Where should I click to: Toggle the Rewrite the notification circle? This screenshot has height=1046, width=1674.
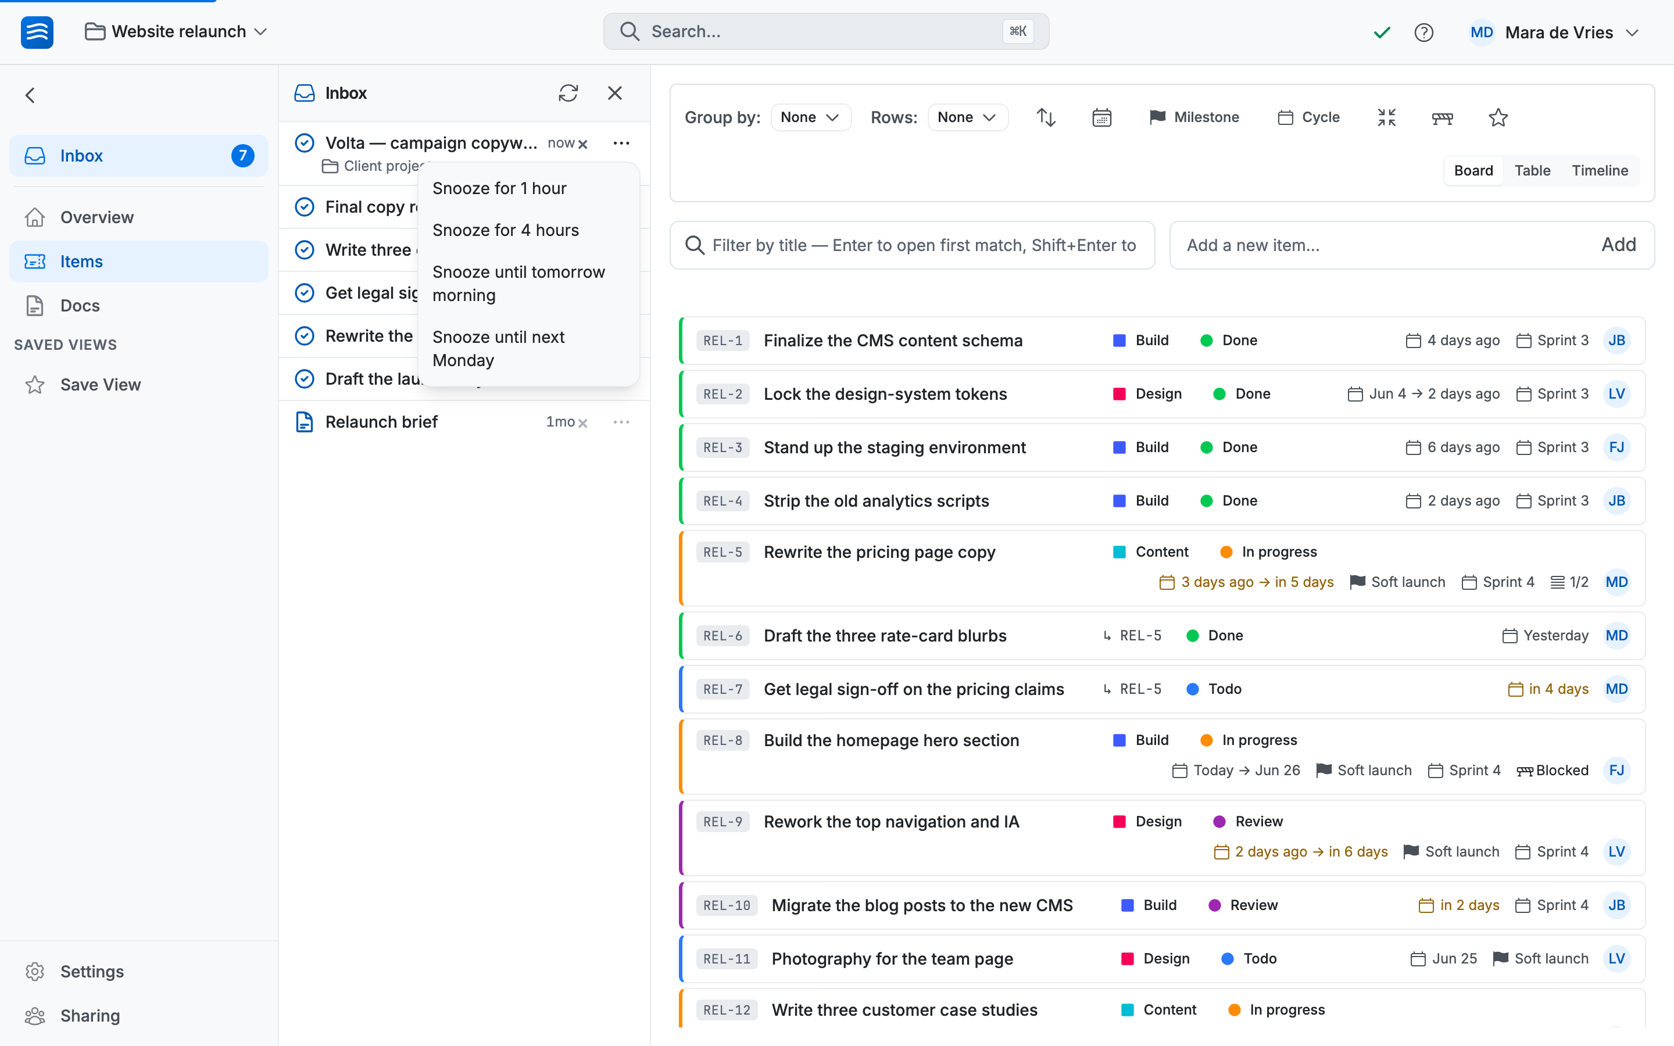tap(305, 336)
